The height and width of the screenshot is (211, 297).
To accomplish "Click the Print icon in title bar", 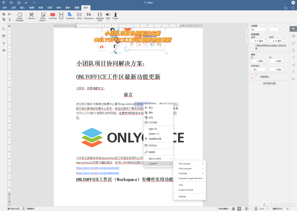I will [x=11, y=2].
